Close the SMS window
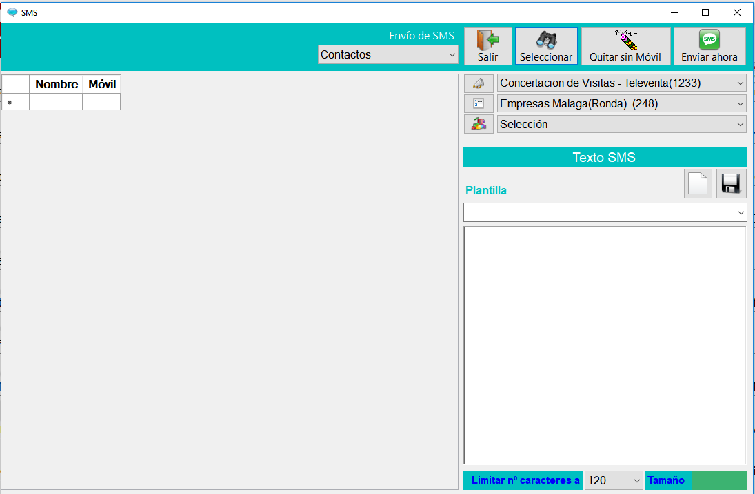 (x=736, y=12)
